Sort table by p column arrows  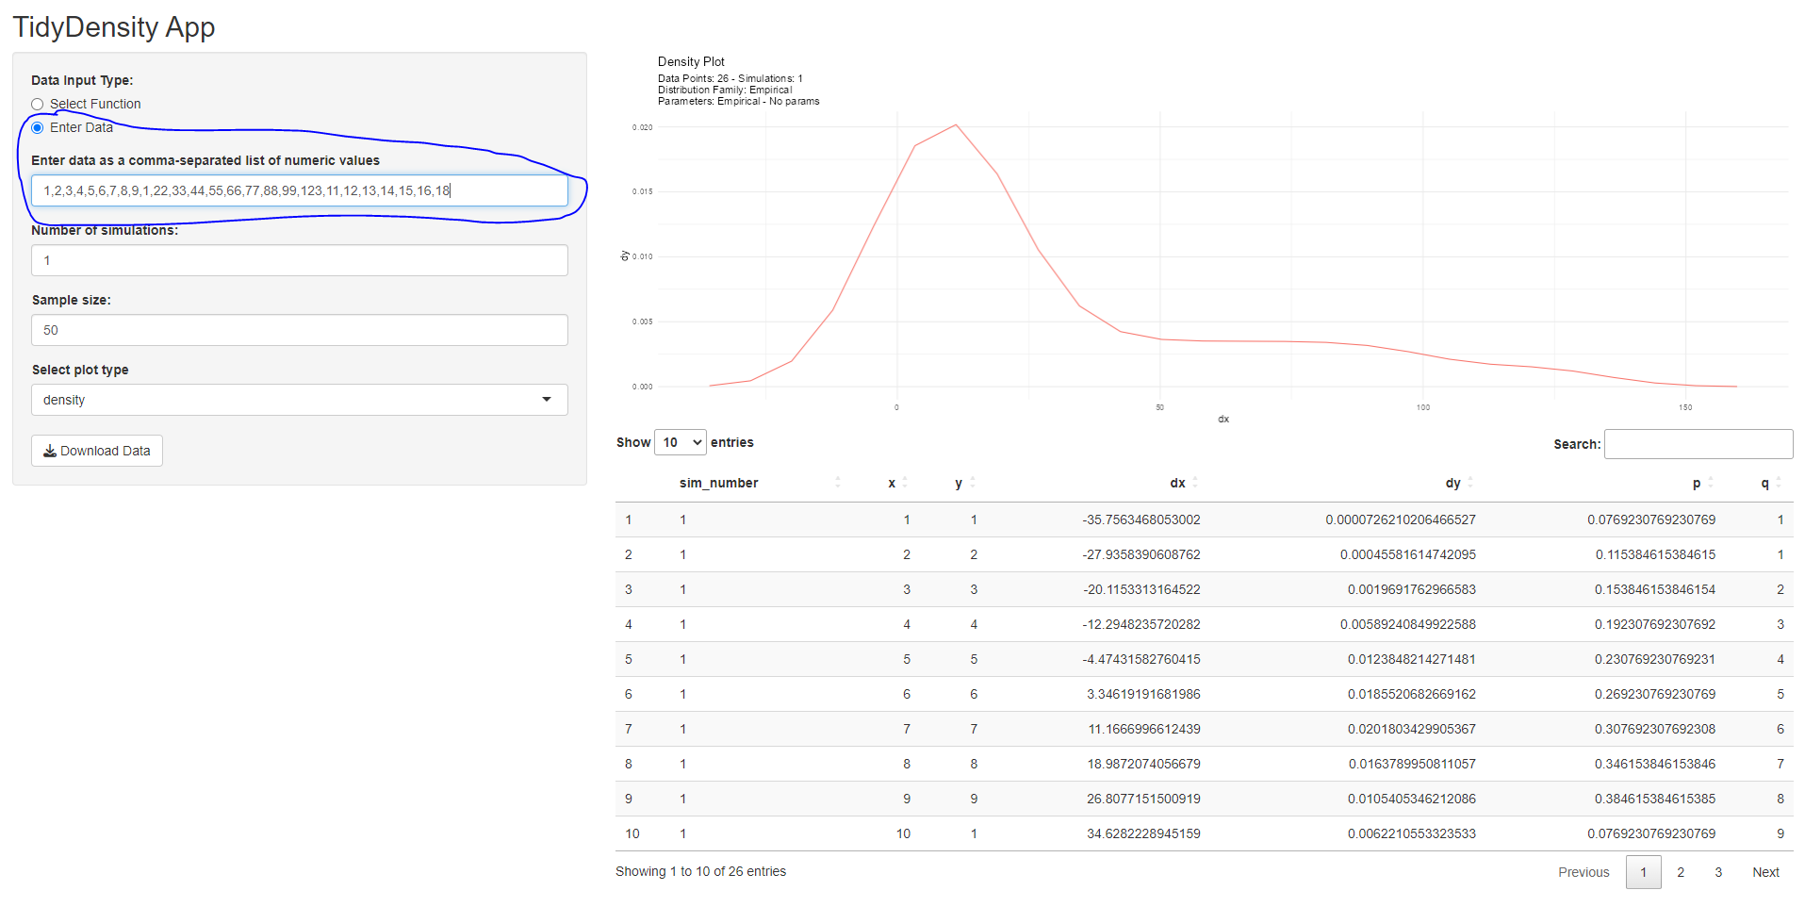[x=1711, y=483]
